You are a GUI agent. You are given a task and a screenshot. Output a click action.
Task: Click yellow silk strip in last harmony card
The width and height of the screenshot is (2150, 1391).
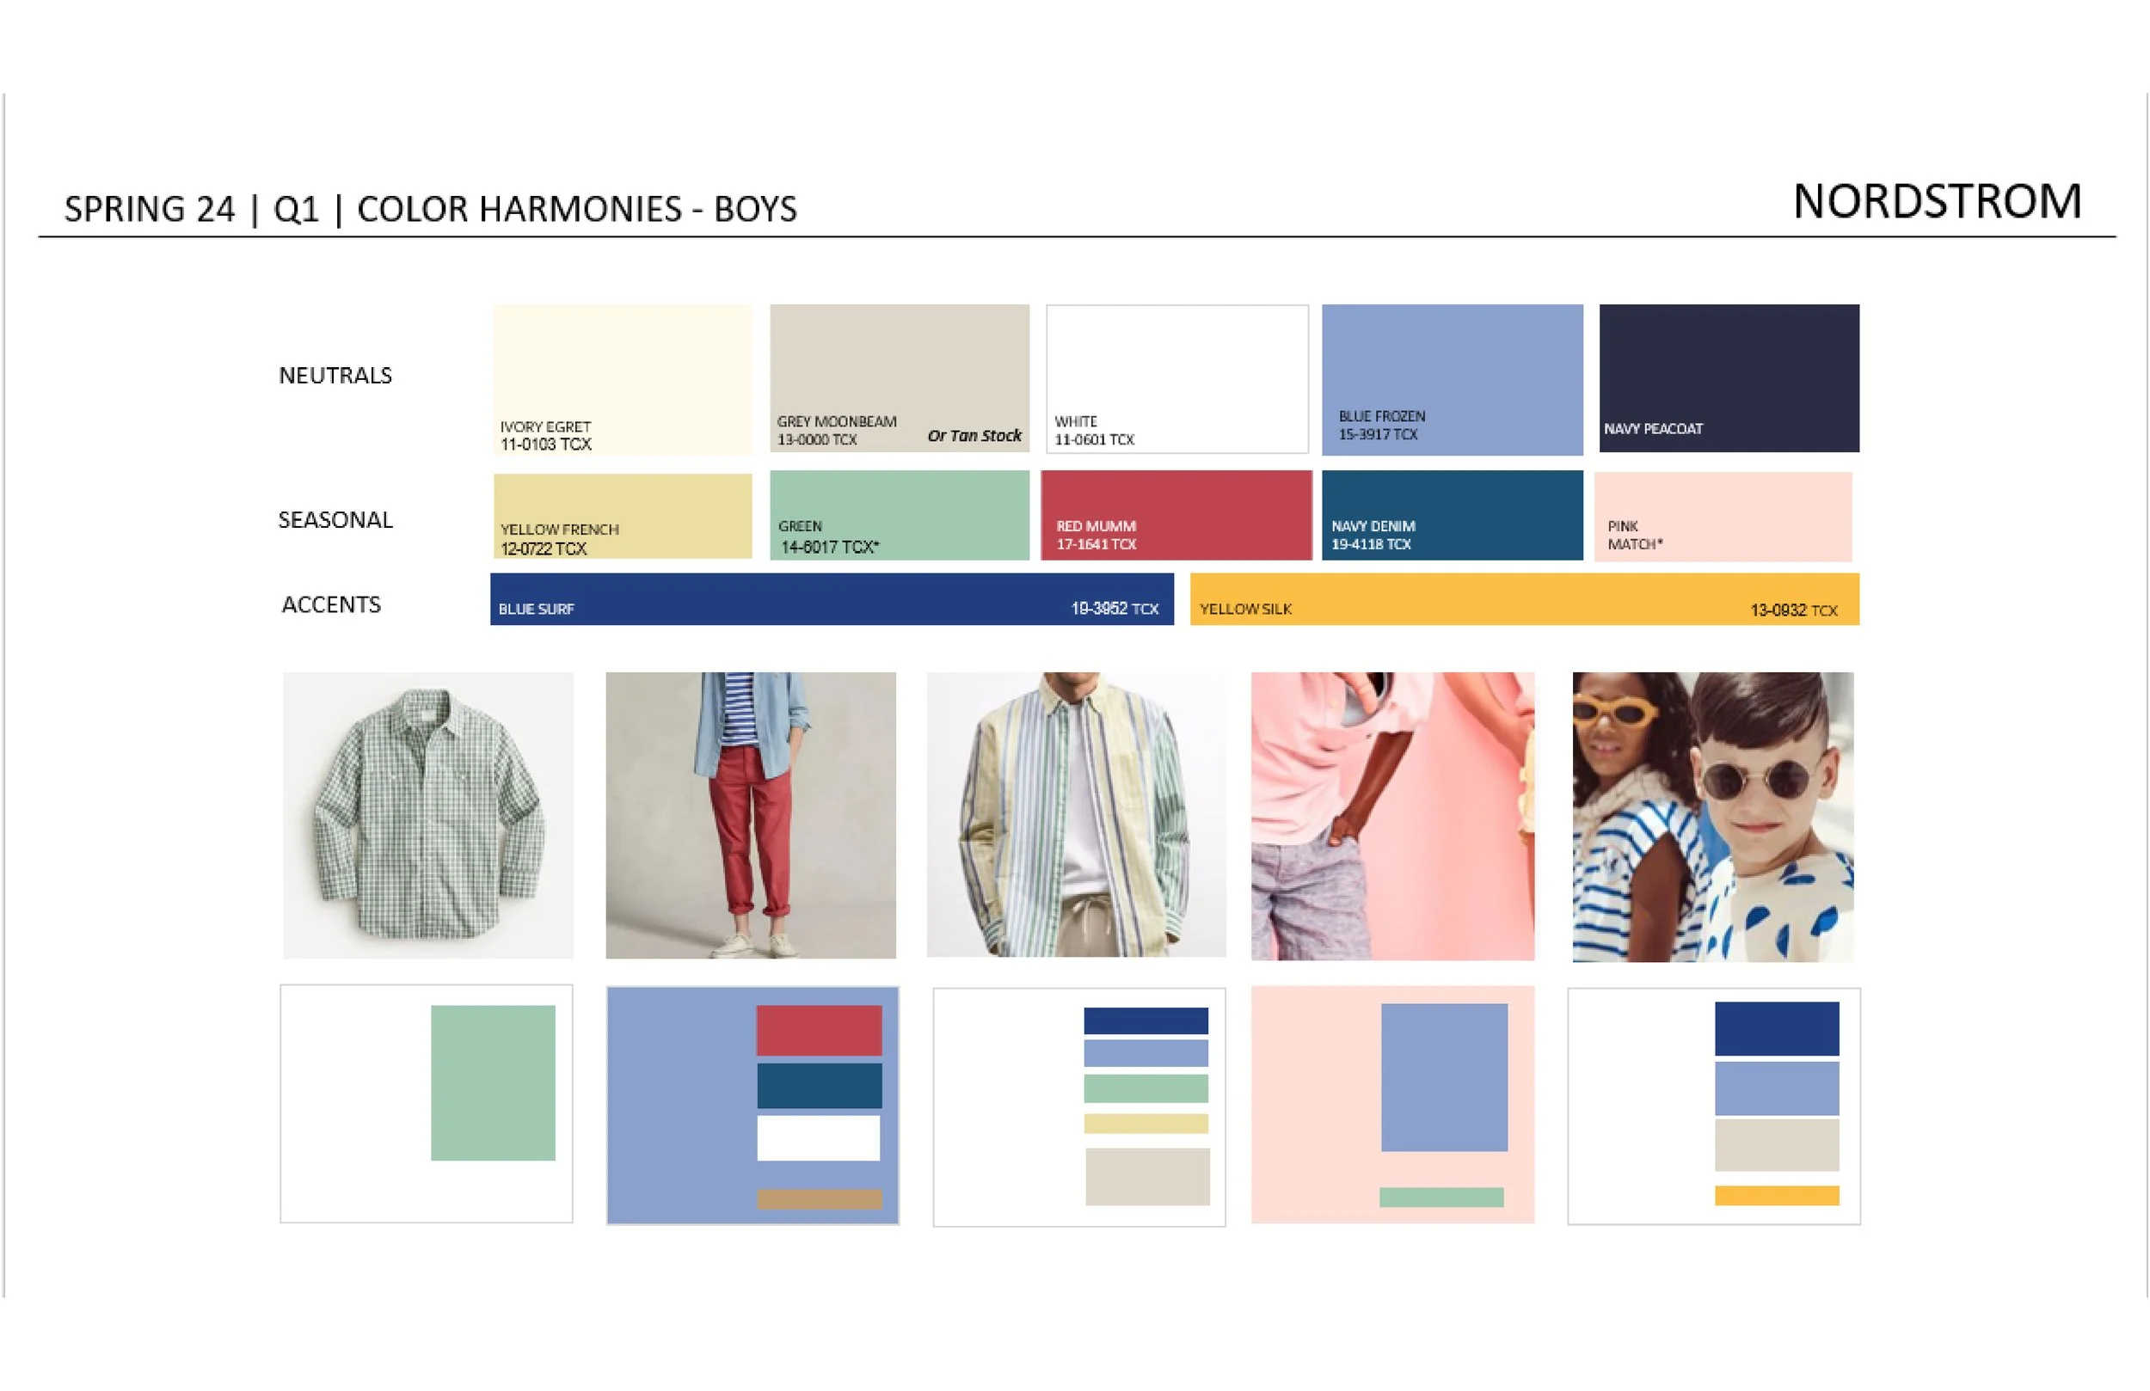1776,1195
